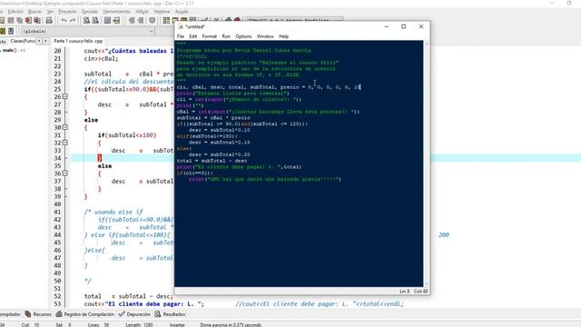Minimize the IDLE untitled window
Screen dimensions: 581x327
[x=387, y=26]
